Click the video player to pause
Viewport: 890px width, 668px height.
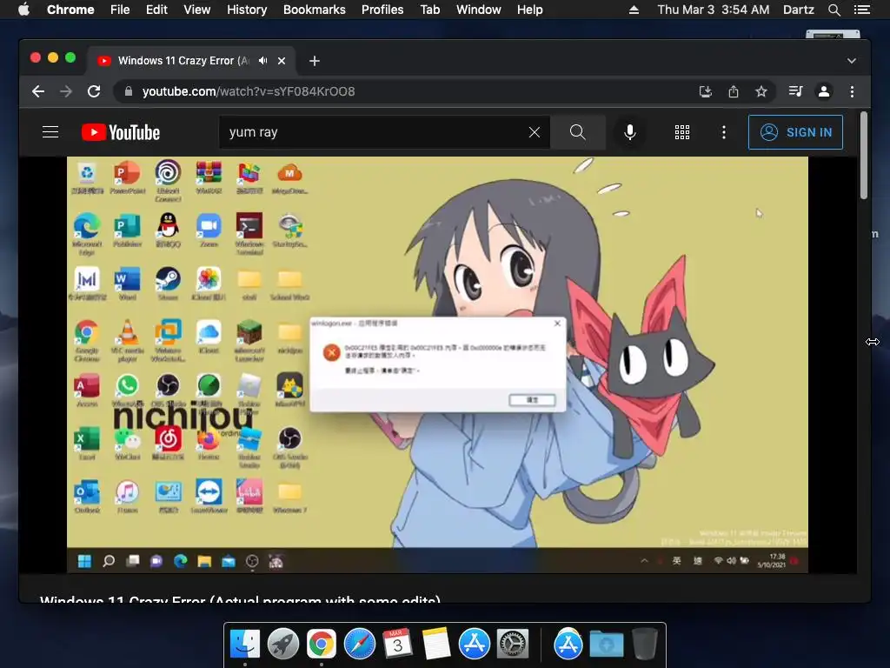click(437, 364)
